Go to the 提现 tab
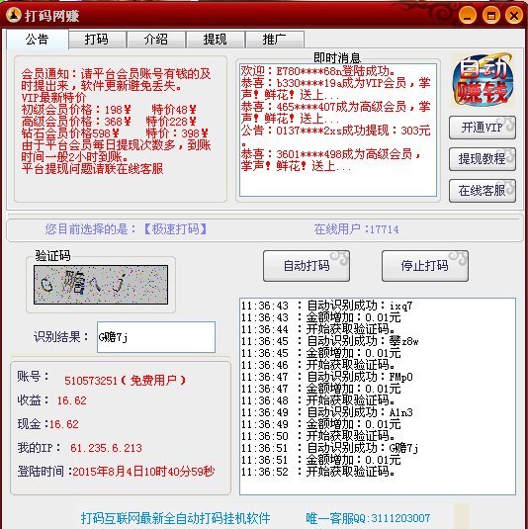The height and width of the screenshot is (529, 528). 216,40
